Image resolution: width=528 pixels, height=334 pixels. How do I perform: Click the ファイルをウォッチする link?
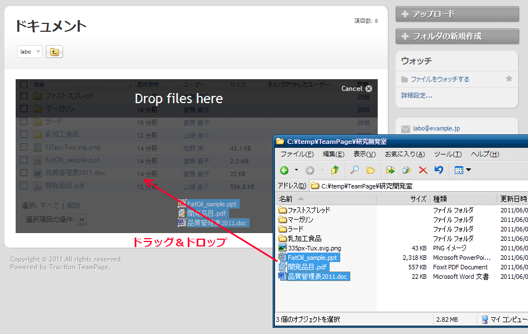click(x=440, y=79)
